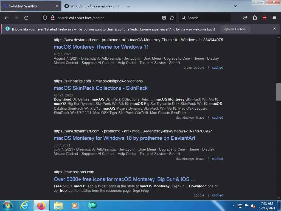Image resolution: width=281 pixels, height=211 pixels.
Task: Open the uBlock Origin toolbar icon
Action: (265, 18)
